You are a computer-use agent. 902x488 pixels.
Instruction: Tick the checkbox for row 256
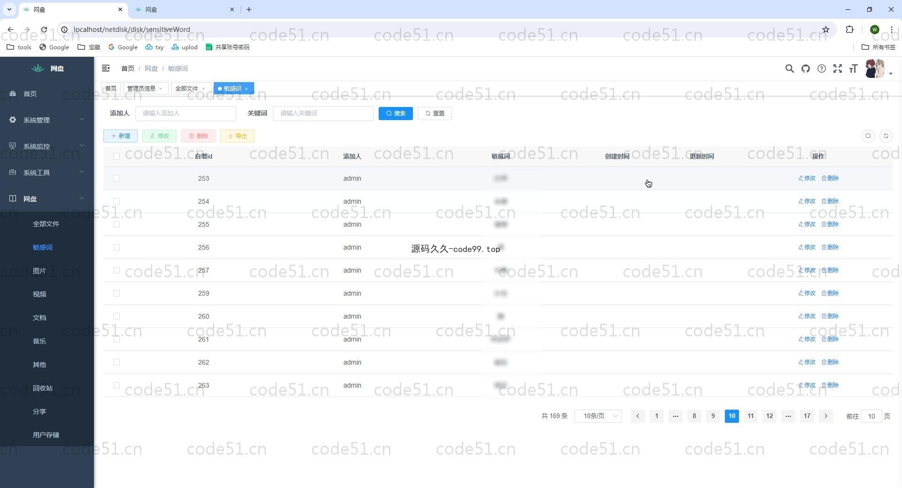pyautogui.click(x=117, y=247)
